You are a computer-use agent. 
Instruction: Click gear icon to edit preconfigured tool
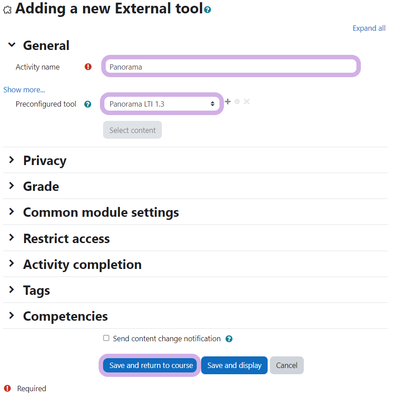pyautogui.click(x=237, y=102)
